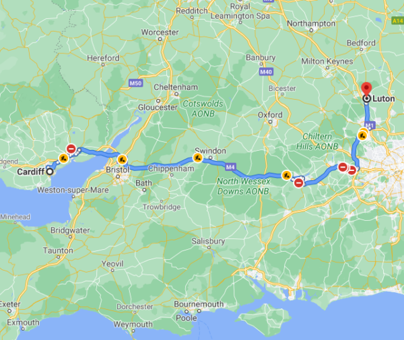Click the Salisbury city label

pos(208,241)
